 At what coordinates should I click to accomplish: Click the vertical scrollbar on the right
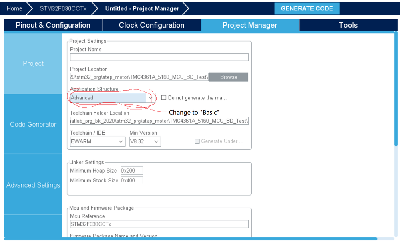tap(396, 89)
